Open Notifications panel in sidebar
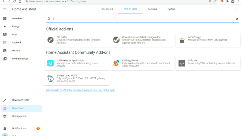This screenshot has width=242, height=136. (x=22, y=128)
